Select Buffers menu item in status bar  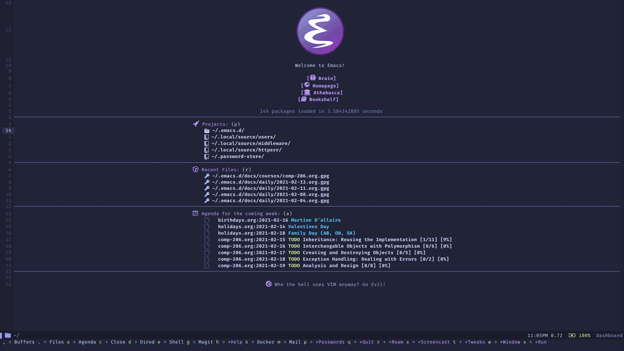24,342
